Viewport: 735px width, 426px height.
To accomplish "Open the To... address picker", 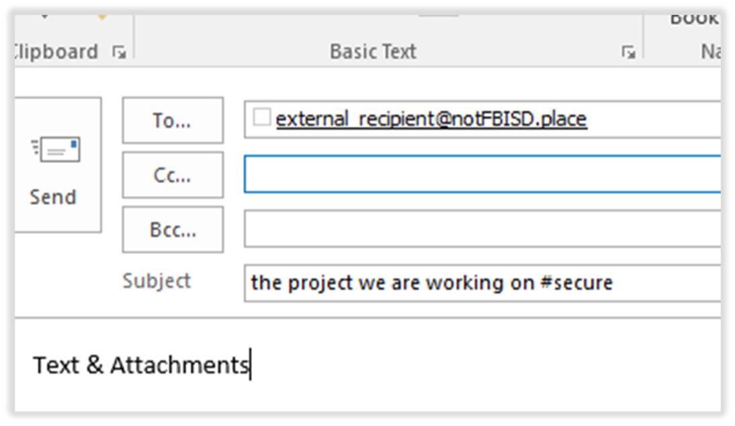I will tap(173, 120).
